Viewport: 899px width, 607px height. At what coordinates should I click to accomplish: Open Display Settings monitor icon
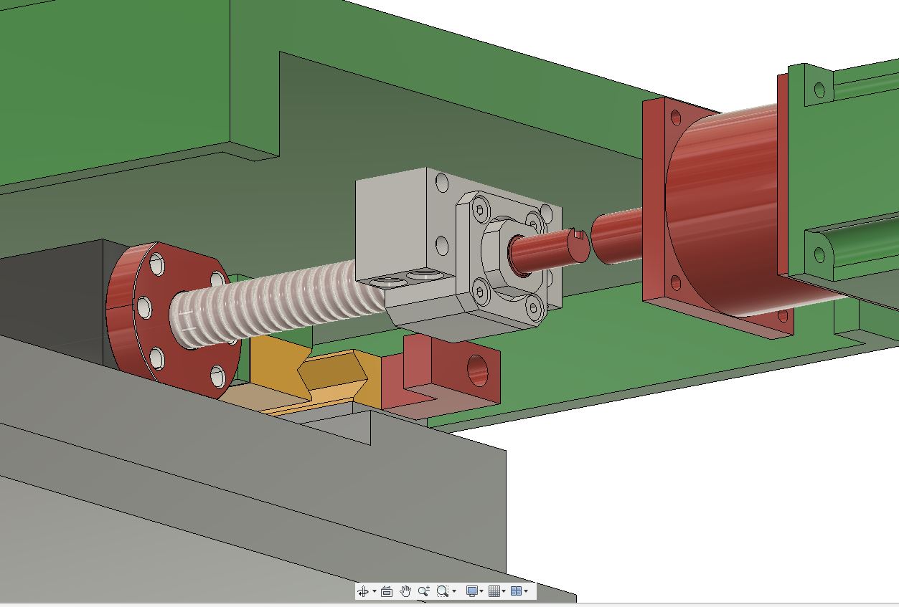[x=472, y=591]
